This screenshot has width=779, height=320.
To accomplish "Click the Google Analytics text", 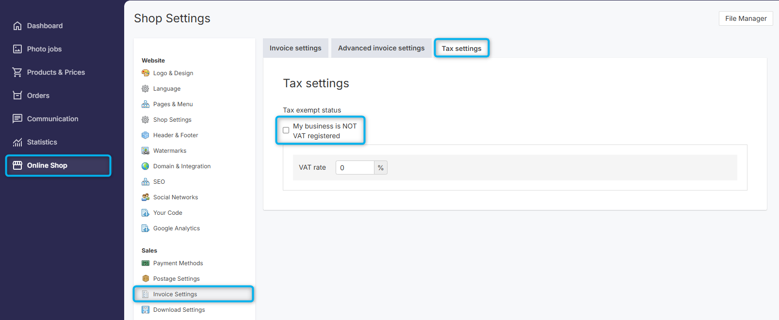I will click(x=177, y=228).
